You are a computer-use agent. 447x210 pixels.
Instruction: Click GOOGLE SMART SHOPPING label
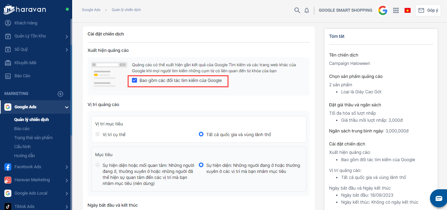345,10
